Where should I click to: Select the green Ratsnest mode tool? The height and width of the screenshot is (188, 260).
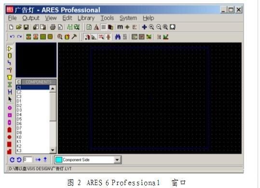coord(10,84)
